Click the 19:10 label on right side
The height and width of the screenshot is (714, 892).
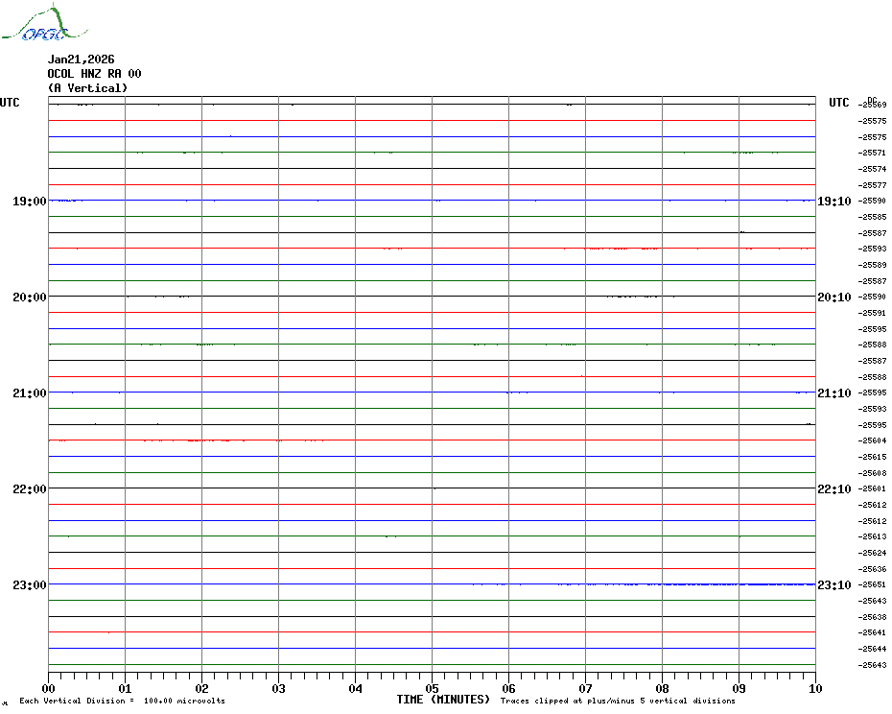(833, 202)
